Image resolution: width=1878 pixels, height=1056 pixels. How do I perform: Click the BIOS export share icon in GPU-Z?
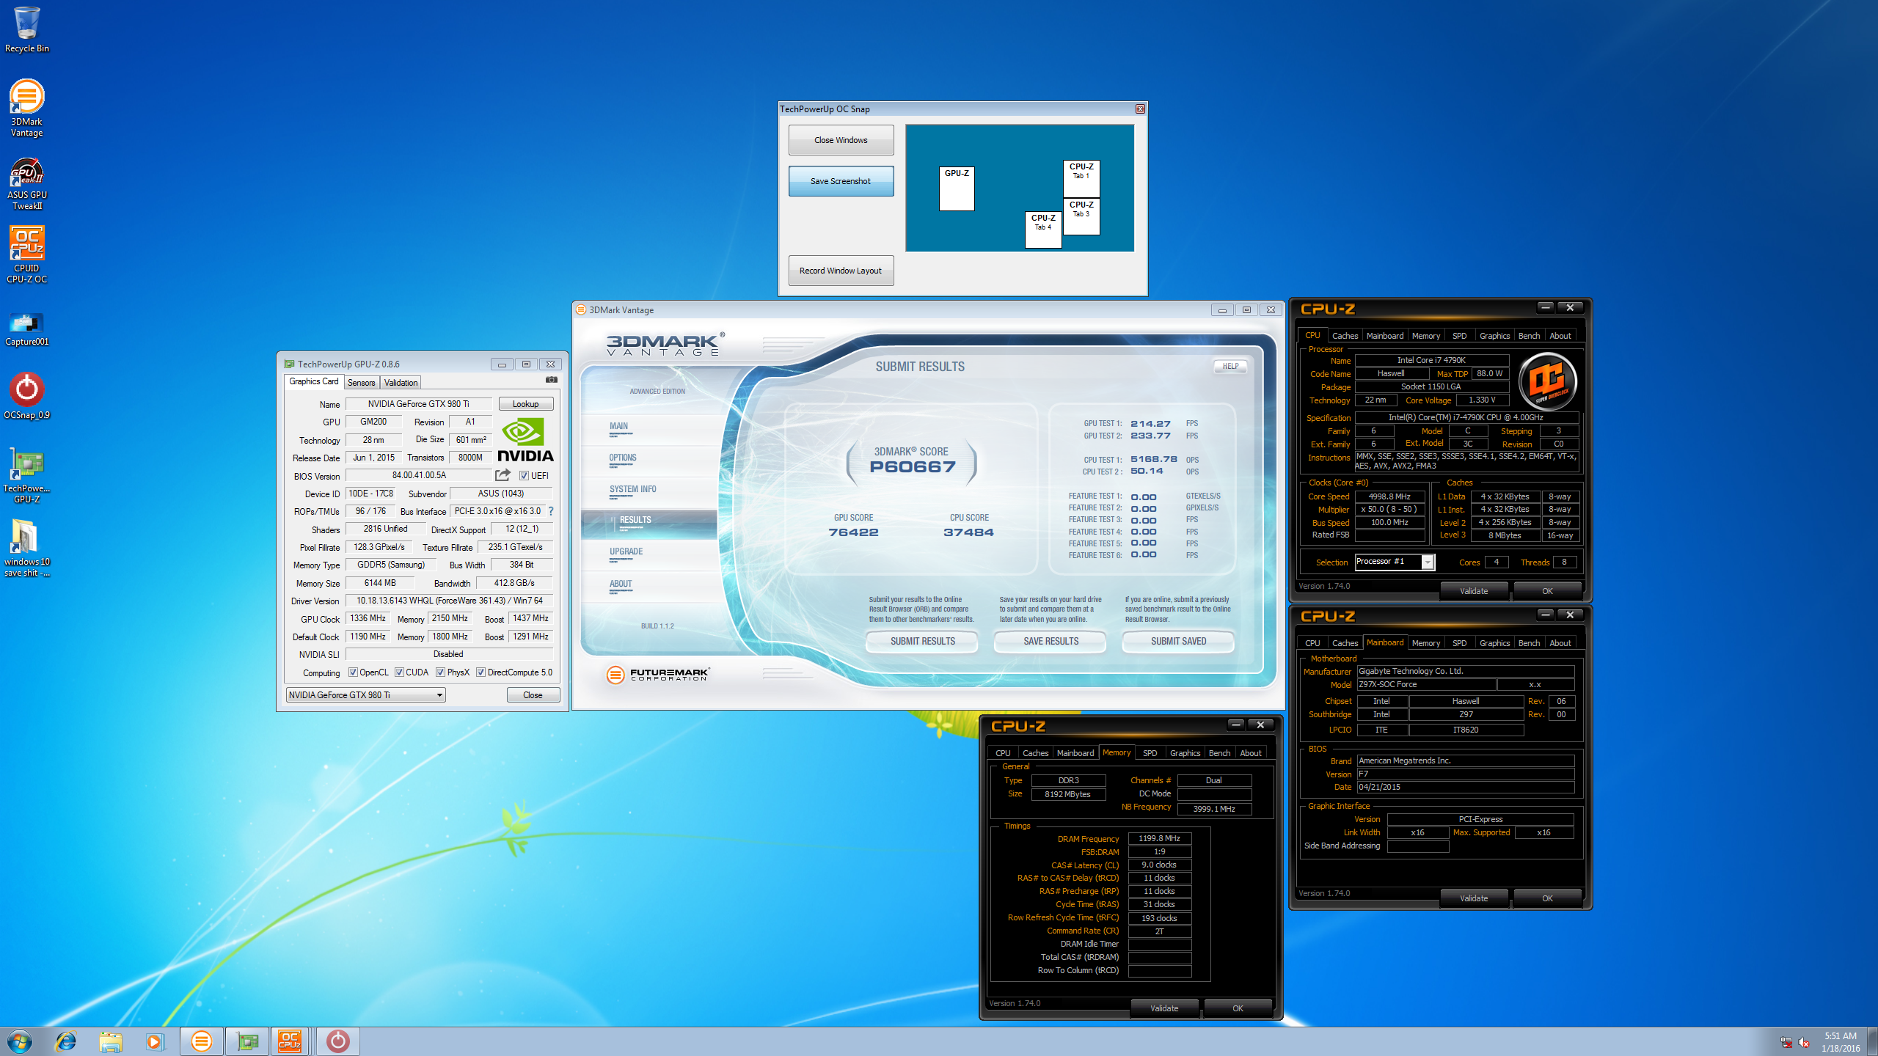click(503, 475)
